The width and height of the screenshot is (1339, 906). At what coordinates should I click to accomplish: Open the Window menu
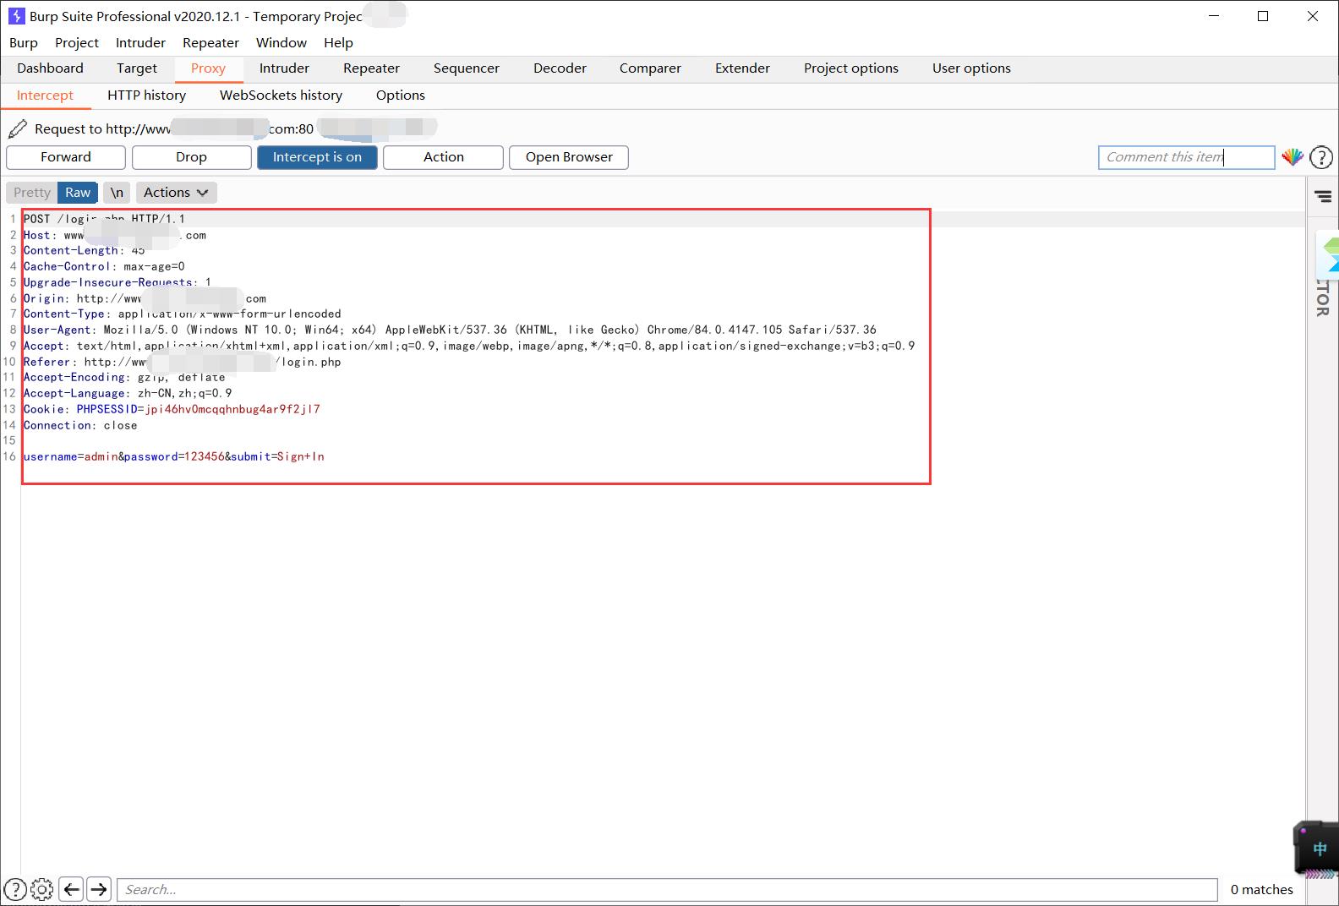coord(281,42)
